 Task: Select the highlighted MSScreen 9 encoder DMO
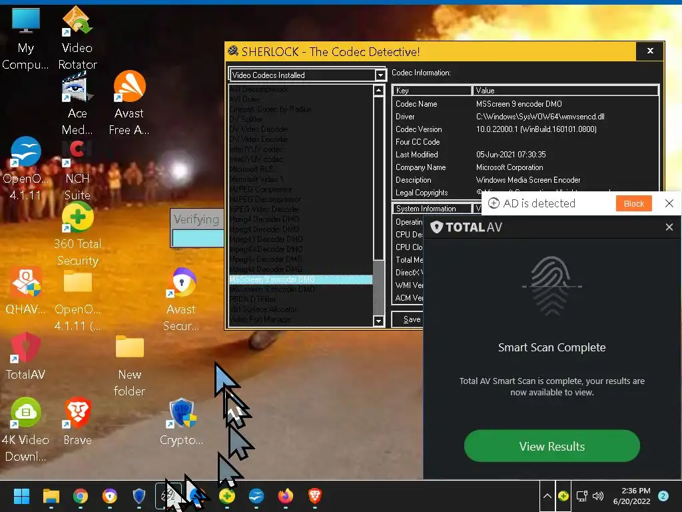301,279
